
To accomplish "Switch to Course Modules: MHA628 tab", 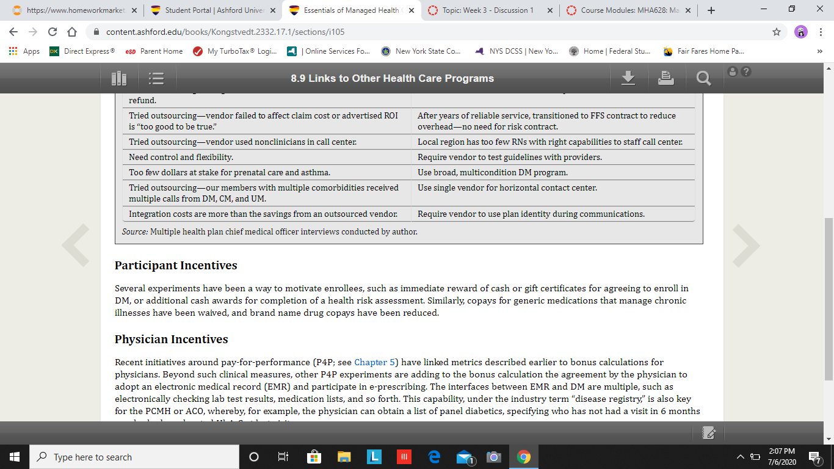I will (628, 10).
